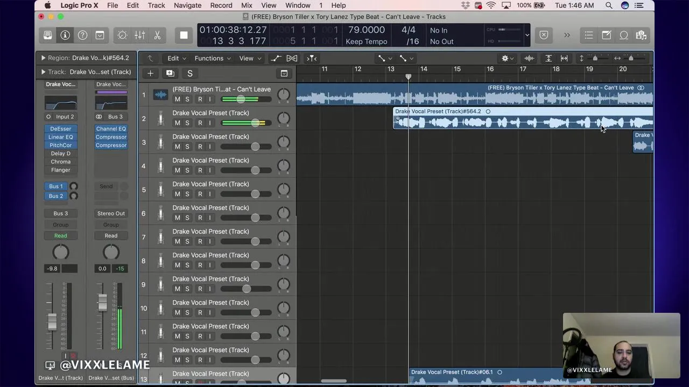The image size is (689, 387).
Task: Click the Global Tracks toggle button
Action: pos(284,74)
